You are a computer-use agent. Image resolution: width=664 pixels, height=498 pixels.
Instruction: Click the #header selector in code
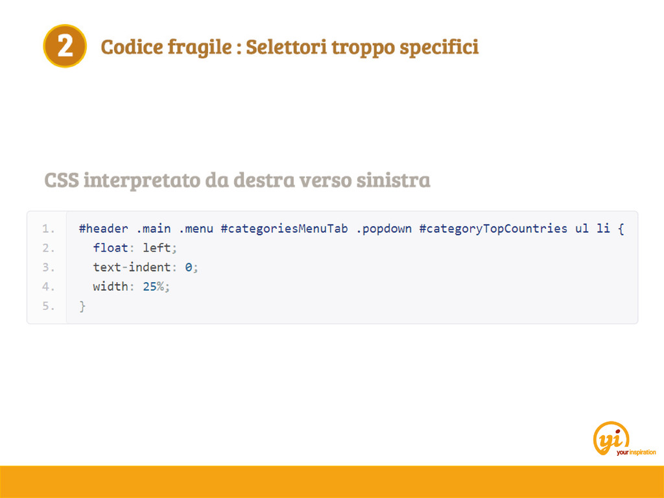click(x=103, y=229)
